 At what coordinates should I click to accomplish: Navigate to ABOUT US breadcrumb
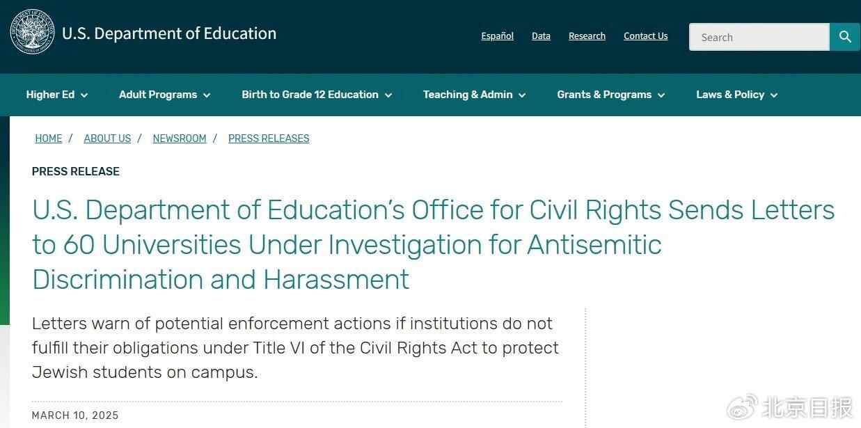pyautogui.click(x=107, y=138)
